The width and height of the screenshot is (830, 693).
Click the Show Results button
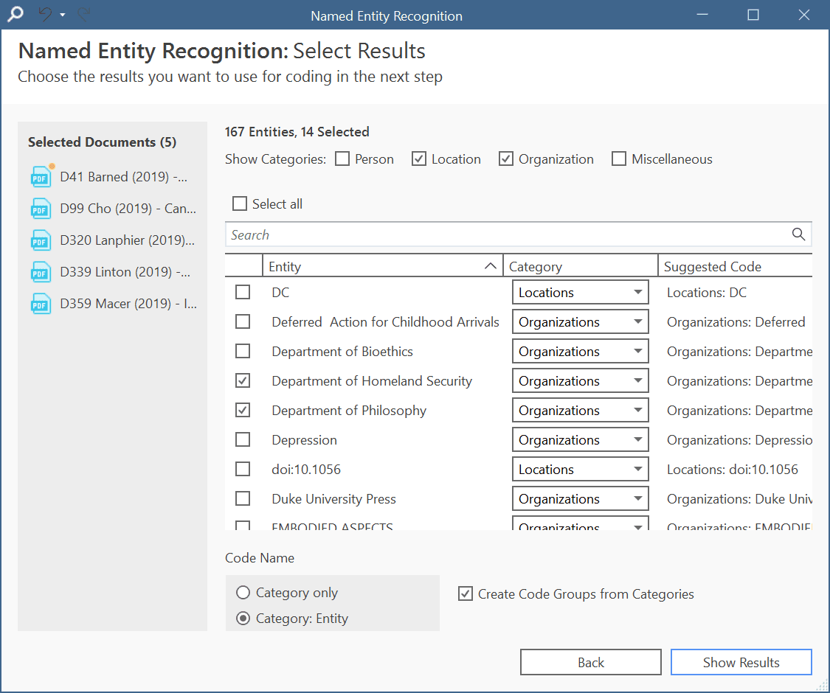tap(741, 662)
